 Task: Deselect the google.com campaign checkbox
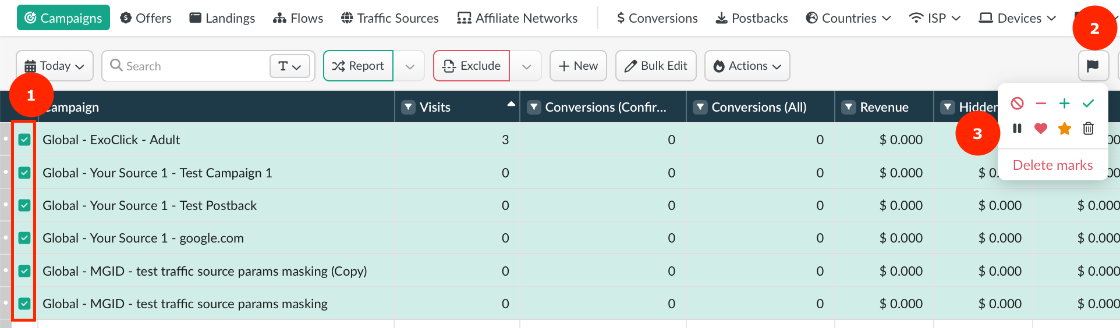[24, 238]
